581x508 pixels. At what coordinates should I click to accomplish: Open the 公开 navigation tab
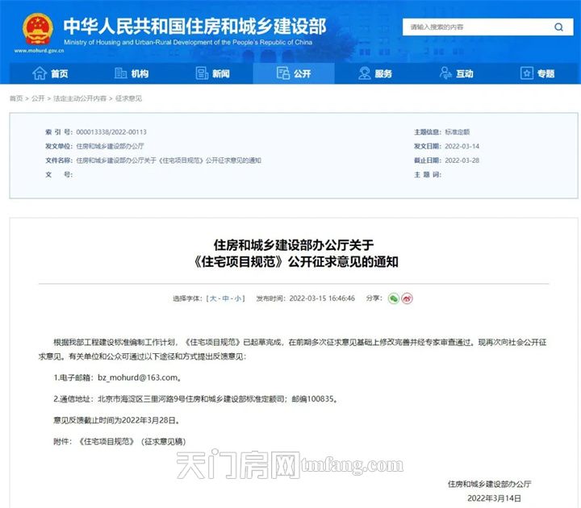point(294,73)
